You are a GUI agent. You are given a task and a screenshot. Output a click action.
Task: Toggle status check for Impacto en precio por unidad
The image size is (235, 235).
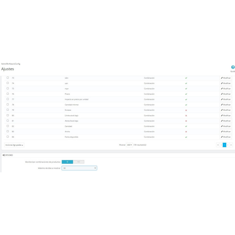pos(186,100)
